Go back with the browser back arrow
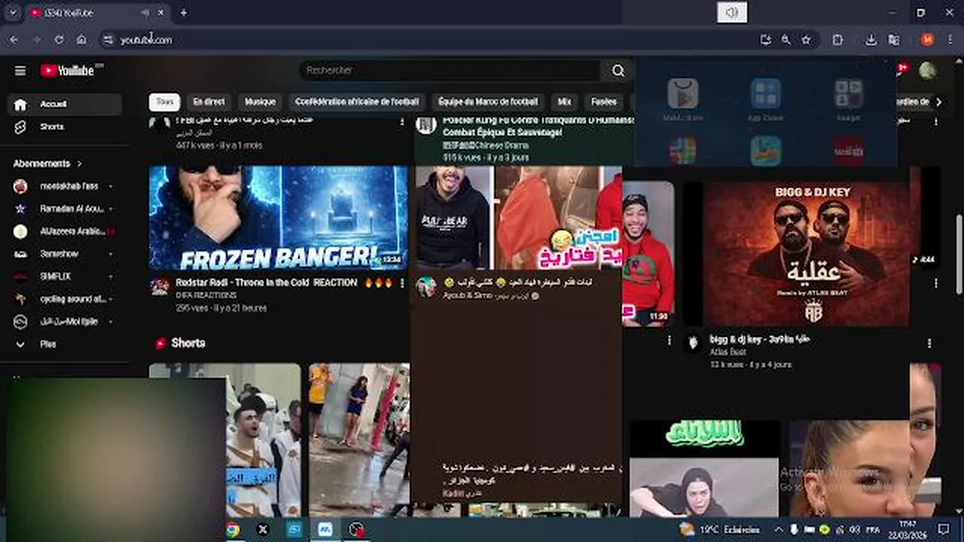This screenshot has width=964, height=542. pyautogui.click(x=14, y=40)
